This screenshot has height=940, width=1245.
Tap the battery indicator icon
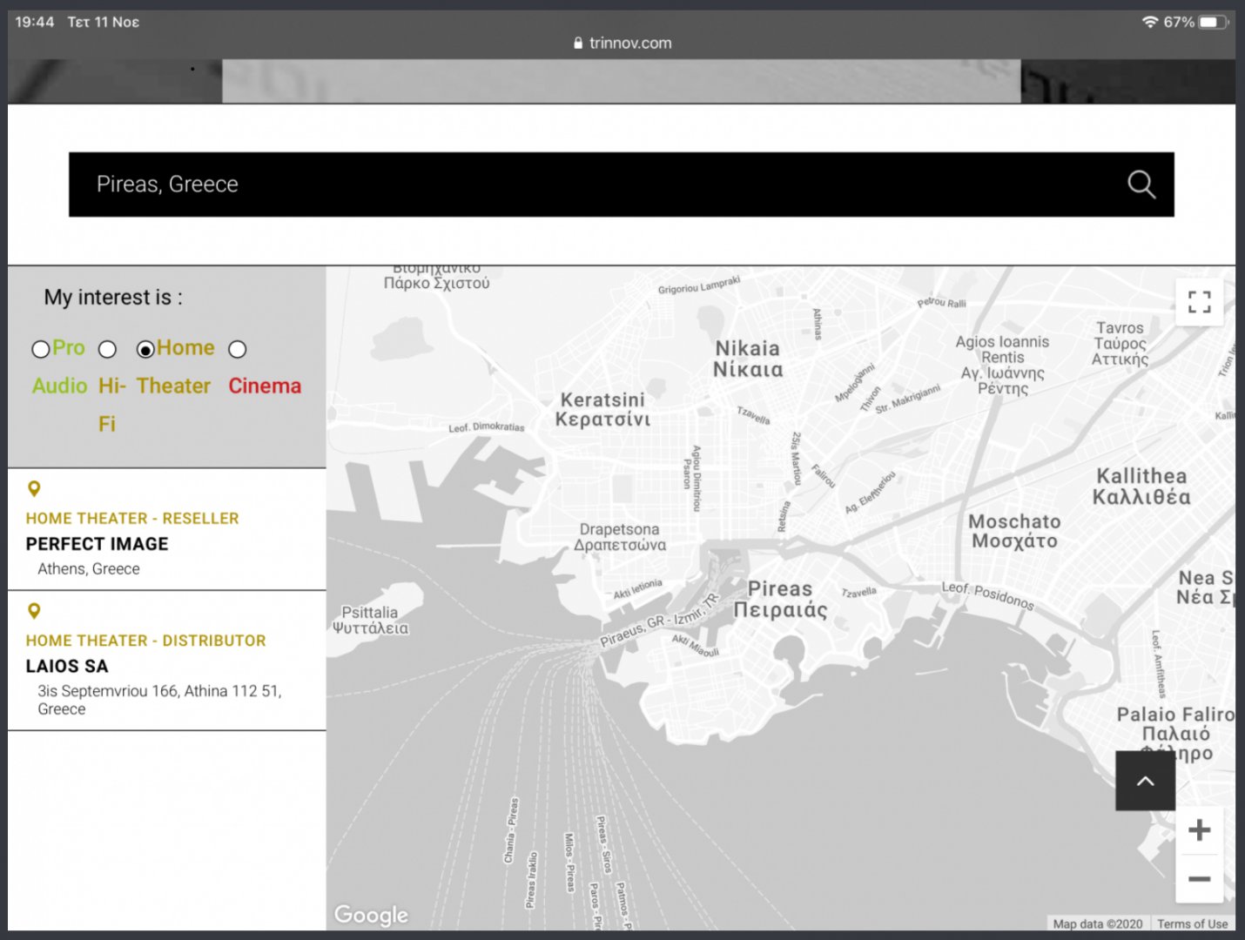pos(1213,22)
